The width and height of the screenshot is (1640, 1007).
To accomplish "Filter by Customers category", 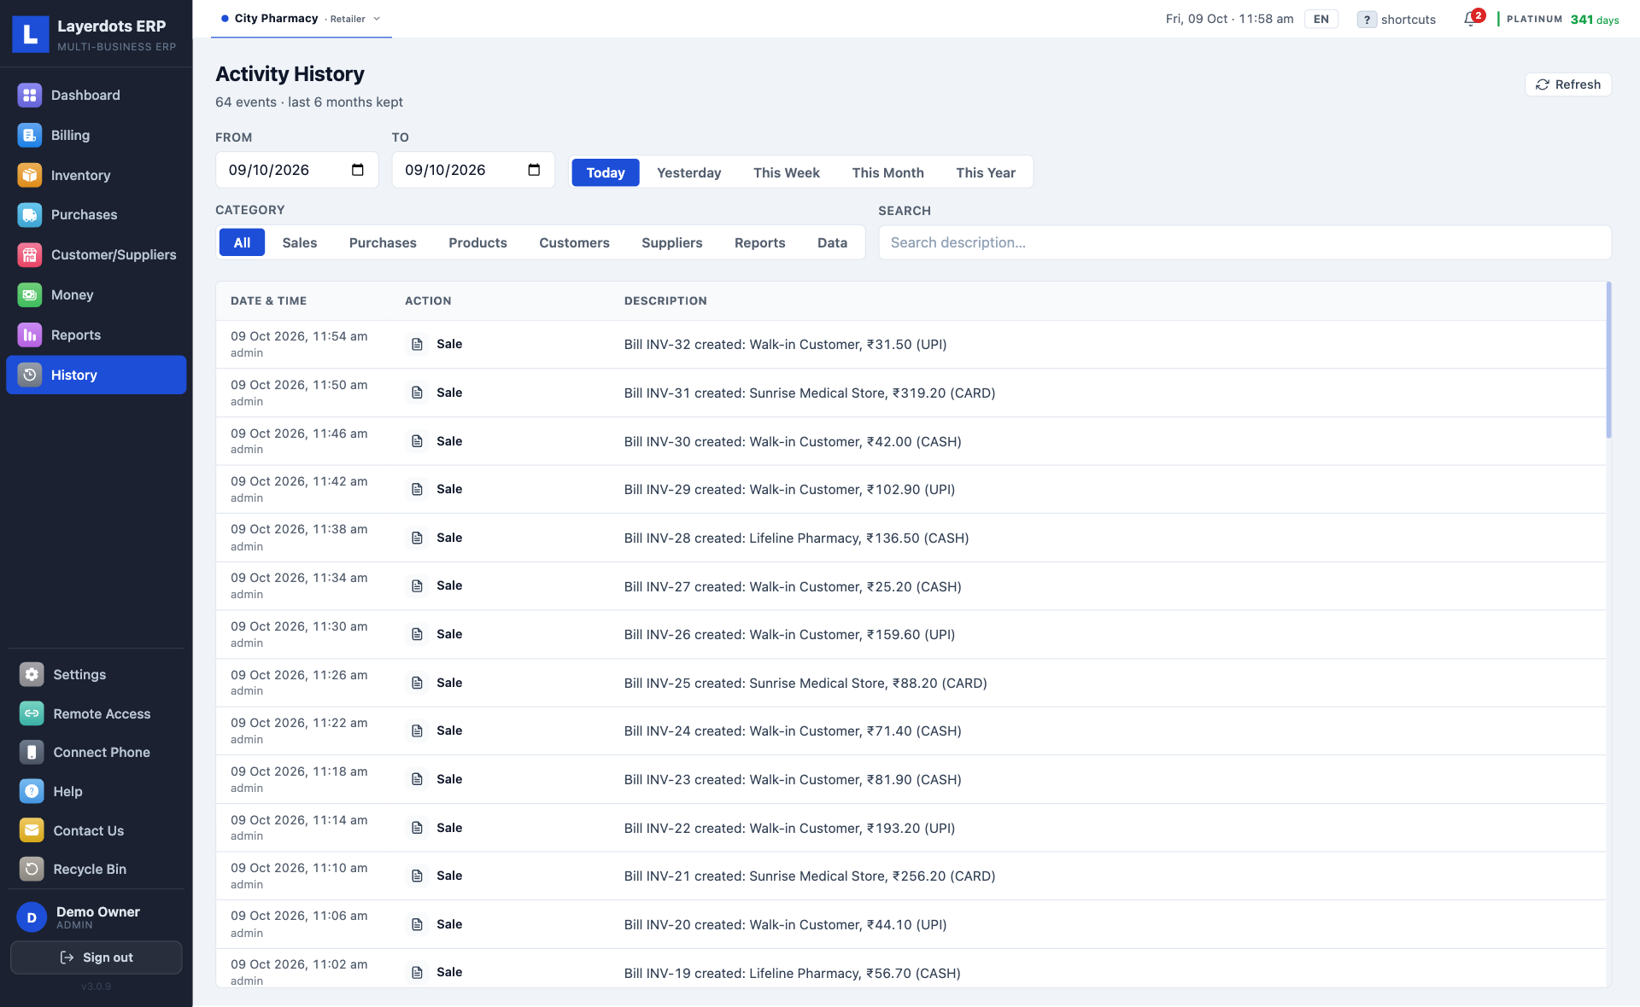I will pyautogui.click(x=574, y=242).
